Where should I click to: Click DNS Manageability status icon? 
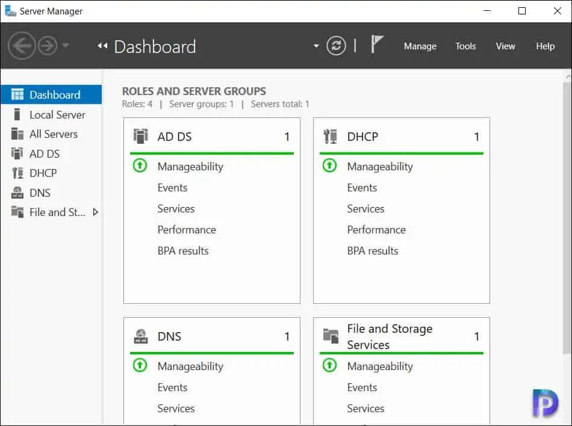[140, 365]
